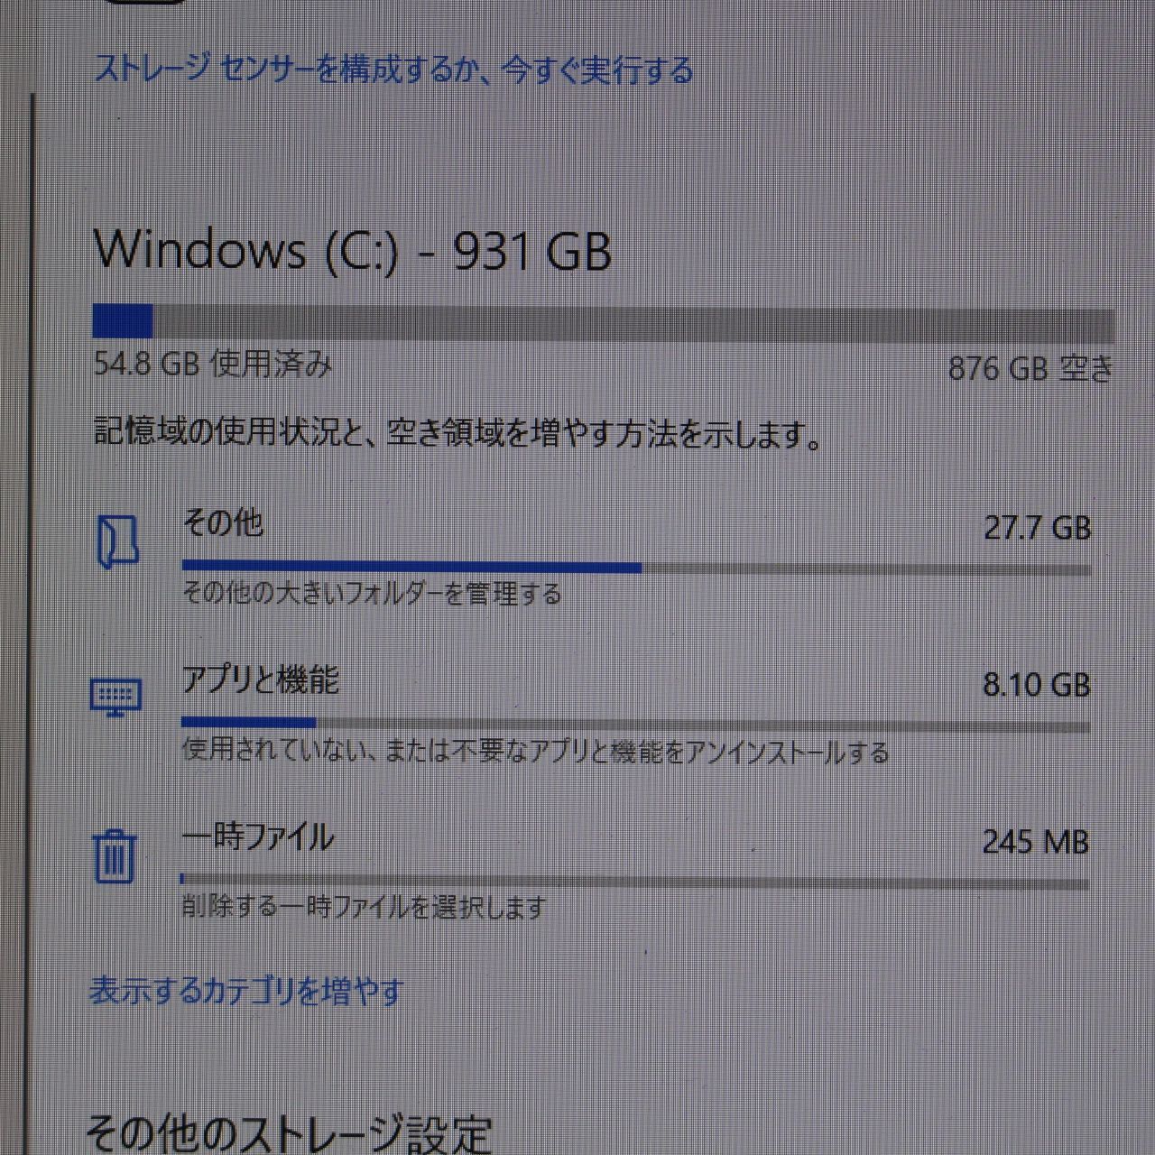The width and height of the screenshot is (1155, 1155).
Task: Click the 27.7 GB size value
Action: tap(1038, 528)
